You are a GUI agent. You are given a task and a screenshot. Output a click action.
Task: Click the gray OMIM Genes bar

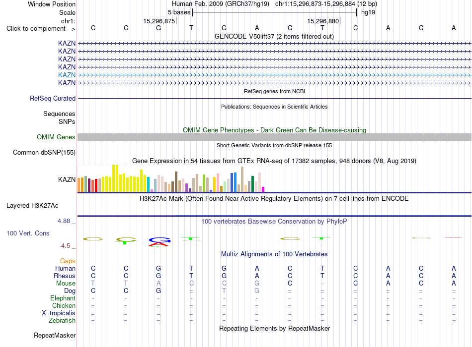tap(274, 137)
